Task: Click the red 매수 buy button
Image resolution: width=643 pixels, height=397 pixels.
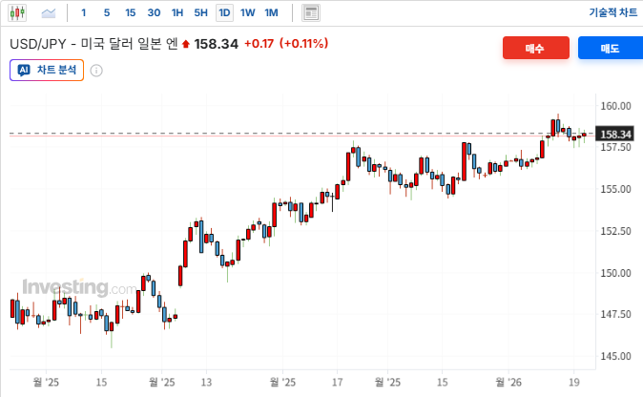Action: (536, 48)
